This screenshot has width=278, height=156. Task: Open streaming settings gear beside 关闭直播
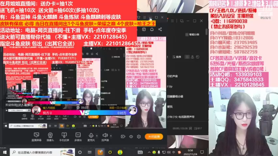pos(139,137)
